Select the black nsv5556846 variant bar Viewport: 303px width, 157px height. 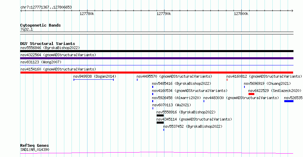(157, 51)
